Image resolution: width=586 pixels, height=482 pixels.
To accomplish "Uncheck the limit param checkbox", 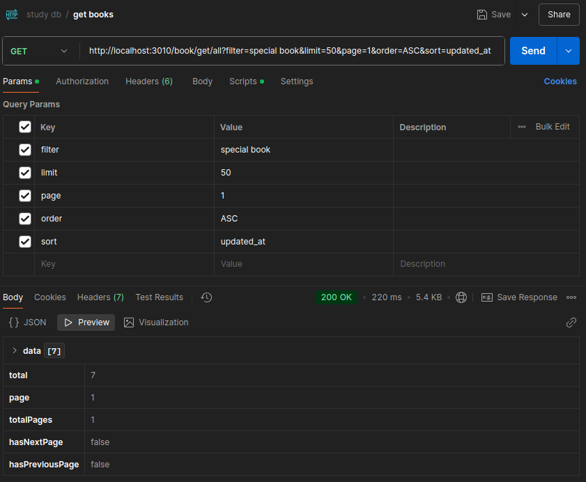I will point(25,173).
